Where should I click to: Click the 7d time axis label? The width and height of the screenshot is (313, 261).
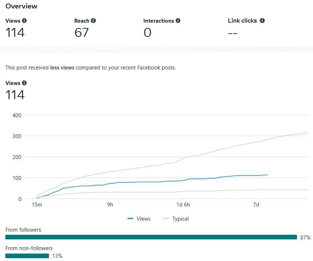click(256, 205)
